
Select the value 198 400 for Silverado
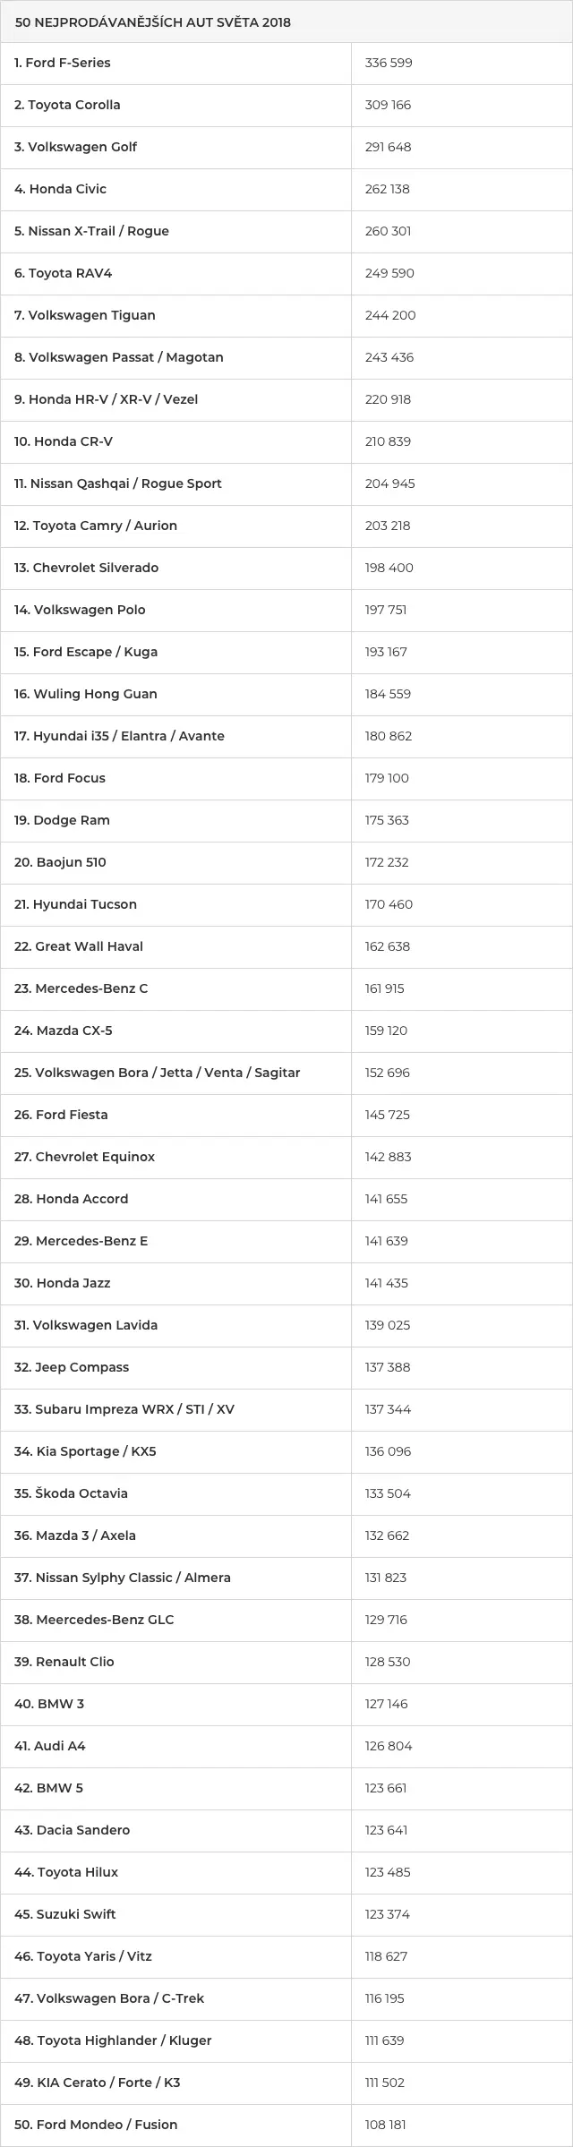point(389,568)
